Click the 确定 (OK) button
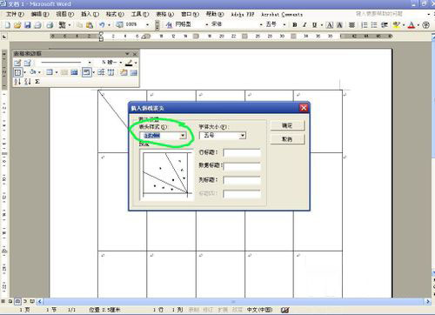 (x=287, y=125)
